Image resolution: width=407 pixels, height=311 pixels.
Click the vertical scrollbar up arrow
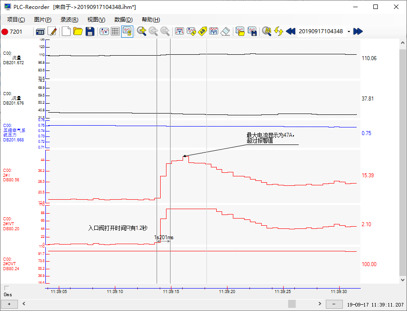tap(403, 43)
